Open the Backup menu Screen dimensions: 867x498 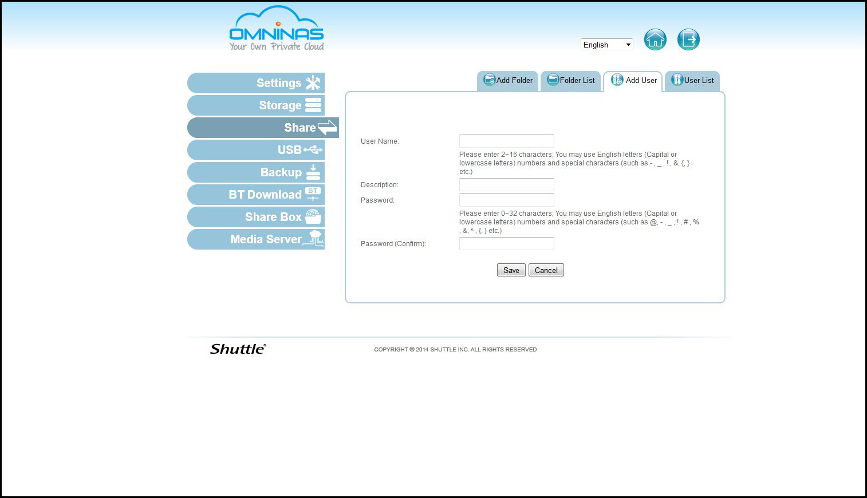[x=256, y=172]
